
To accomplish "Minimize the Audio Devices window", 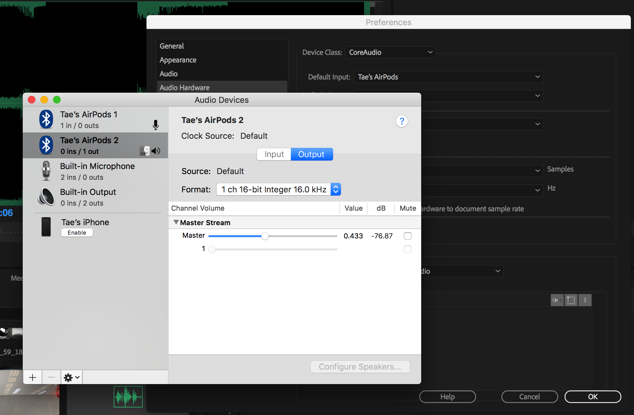I will pos(44,100).
